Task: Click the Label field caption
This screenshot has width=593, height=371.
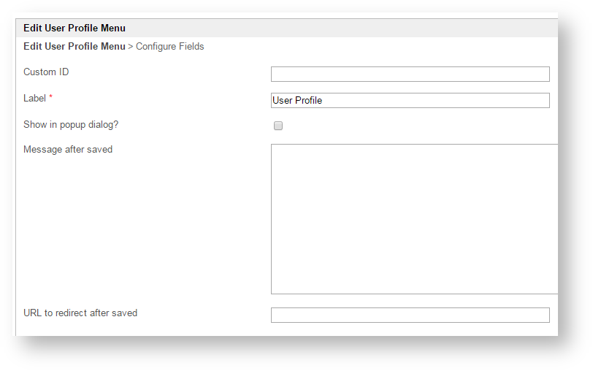Action: [x=34, y=99]
